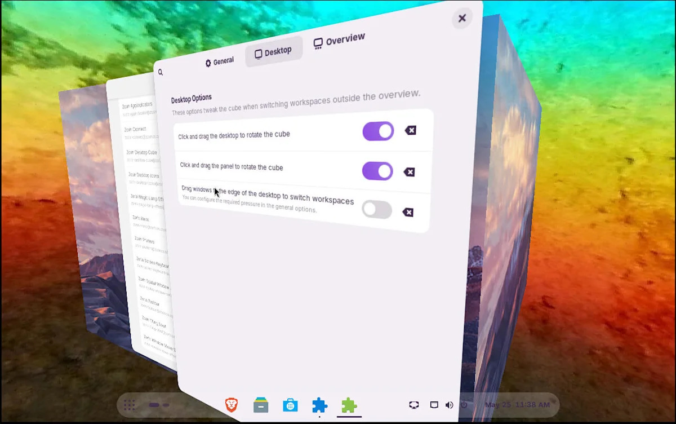This screenshot has width=676, height=424.
Task: Open the Files manager from the taskbar
Action: click(261, 405)
